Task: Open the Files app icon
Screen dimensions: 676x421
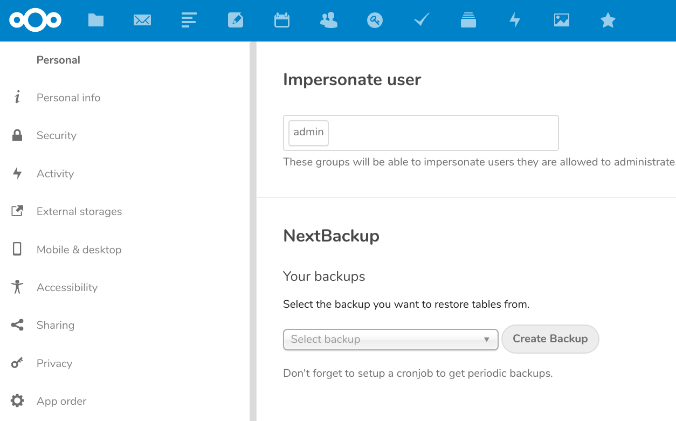Action: coord(96,20)
